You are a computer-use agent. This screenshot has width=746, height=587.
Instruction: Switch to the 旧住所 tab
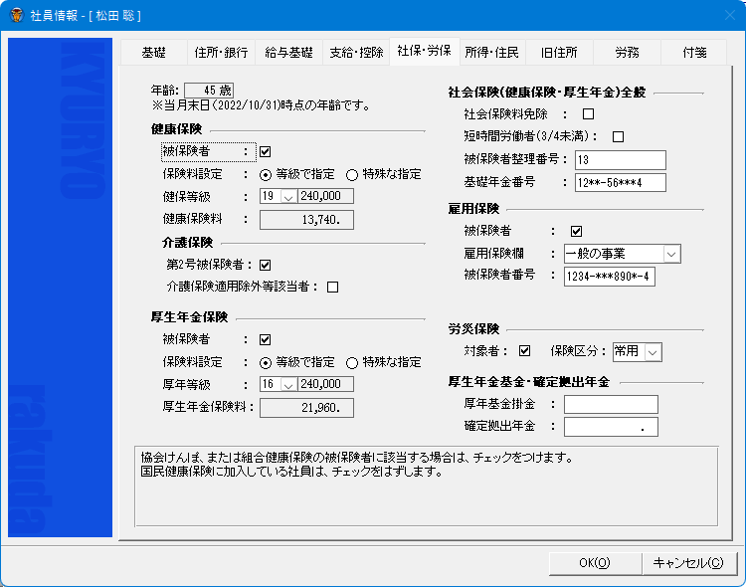pos(559,53)
